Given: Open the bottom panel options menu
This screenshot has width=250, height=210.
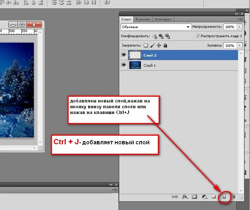Looking at the screenshot, I should coord(115,190).
